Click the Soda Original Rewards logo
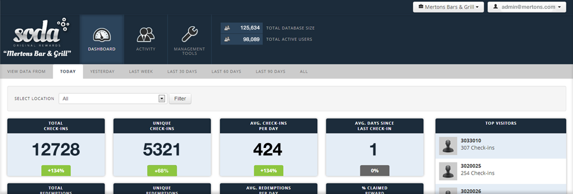This screenshot has width=573, height=194. click(x=38, y=33)
